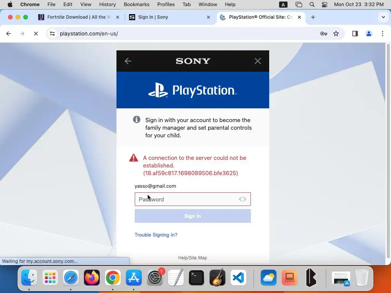Open System Settings from the Dock
391x293 pixels.
coord(155,278)
